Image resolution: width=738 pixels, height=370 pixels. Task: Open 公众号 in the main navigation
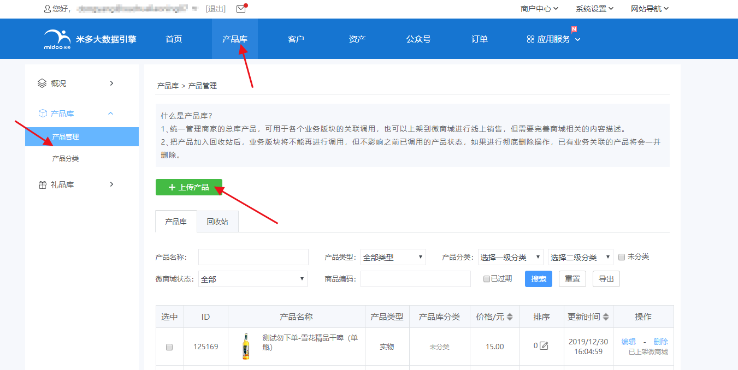pos(418,39)
